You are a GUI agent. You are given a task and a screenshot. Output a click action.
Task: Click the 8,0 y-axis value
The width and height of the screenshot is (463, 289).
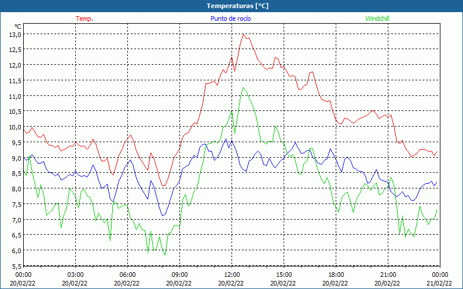pyautogui.click(x=17, y=189)
